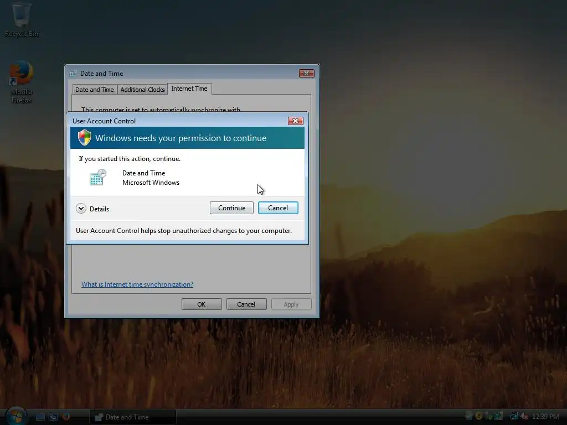This screenshot has height=425, width=567.
Task: Click Show Desktop in Quick Launch
Action: [x=40, y=417]
